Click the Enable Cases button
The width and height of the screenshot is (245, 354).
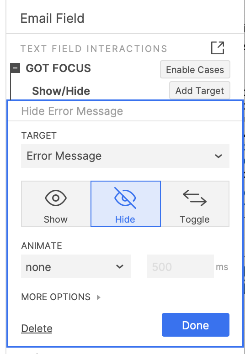click(x=195, y=69)
